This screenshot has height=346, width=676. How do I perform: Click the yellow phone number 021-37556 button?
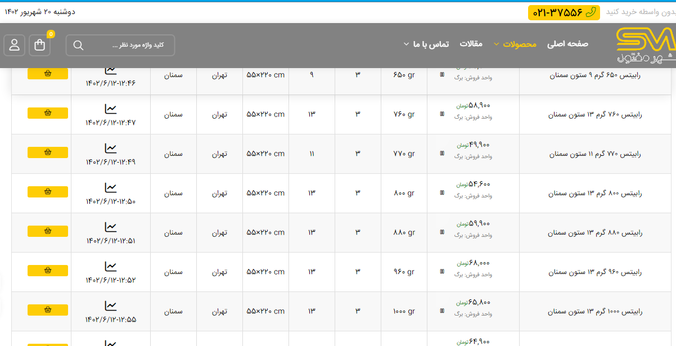(x=564, y=12)
